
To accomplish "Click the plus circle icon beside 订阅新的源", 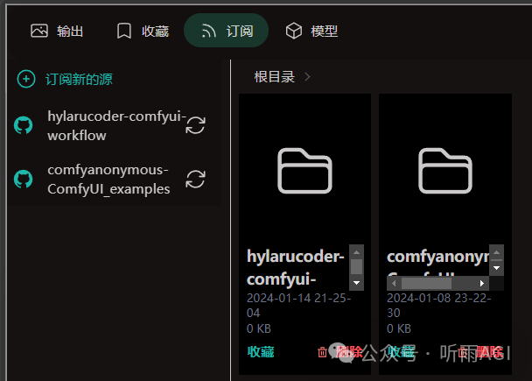I will tap(26, 79).
